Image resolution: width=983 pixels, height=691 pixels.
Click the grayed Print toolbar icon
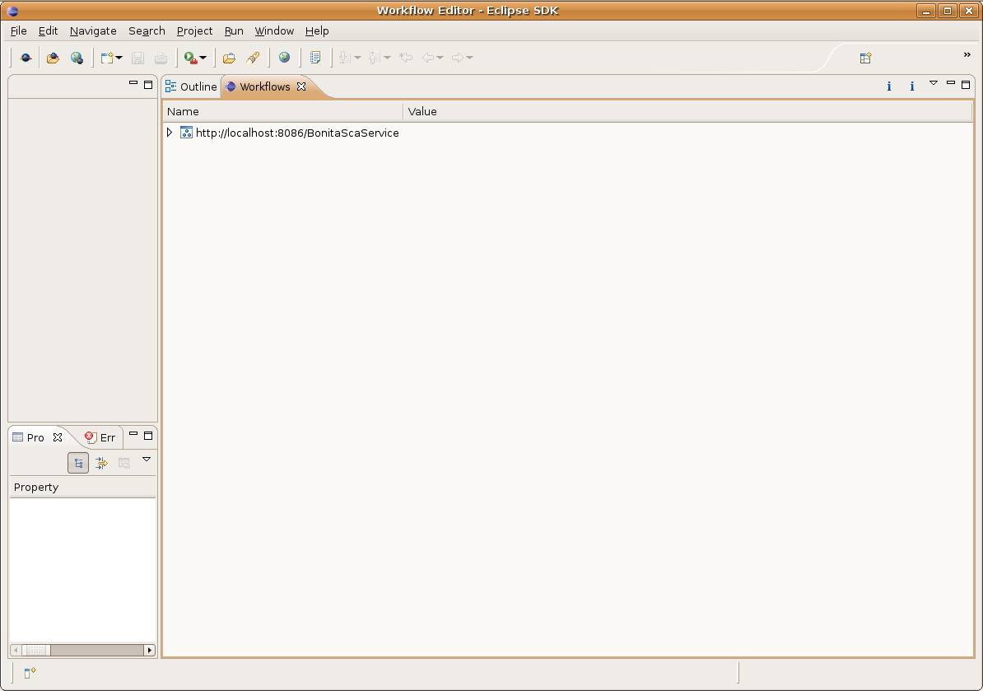(x=161, y=58)
